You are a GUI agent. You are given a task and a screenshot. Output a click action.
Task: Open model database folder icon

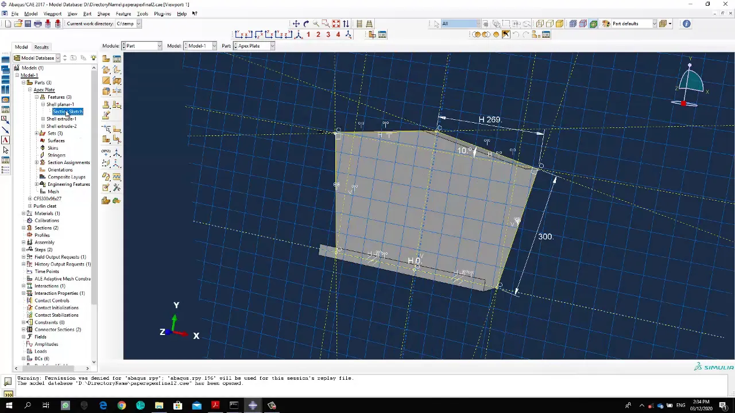[x=18, y=24]
